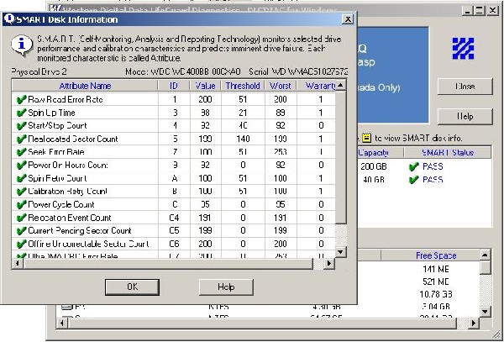The width and height of the screenshot is (504, 342).
Task: Click the green check beside Reallocated Sector Count
Action: (21, 139)
